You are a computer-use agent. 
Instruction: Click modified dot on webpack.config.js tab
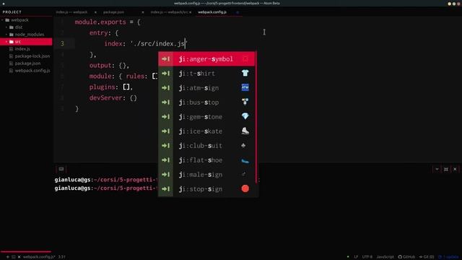tap(237, 12)
